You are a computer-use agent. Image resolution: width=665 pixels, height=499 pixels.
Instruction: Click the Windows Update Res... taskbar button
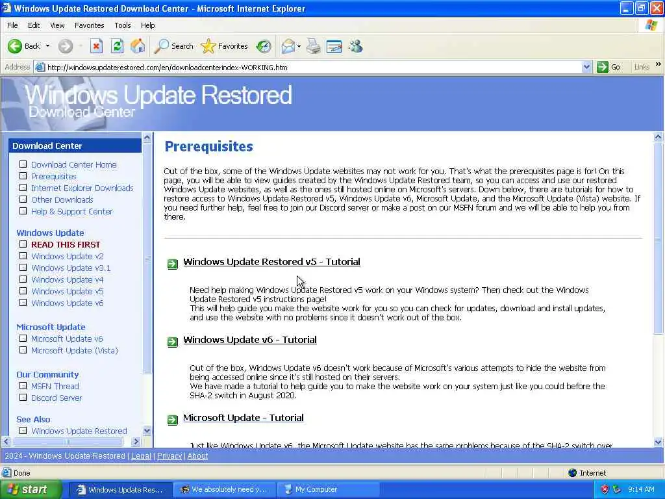120,490
